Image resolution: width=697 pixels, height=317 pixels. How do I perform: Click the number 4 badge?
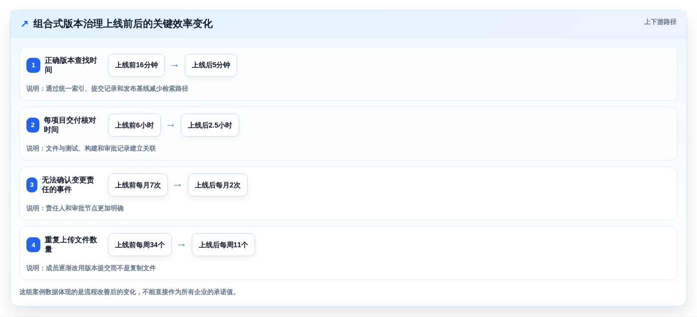pos(33,245)
